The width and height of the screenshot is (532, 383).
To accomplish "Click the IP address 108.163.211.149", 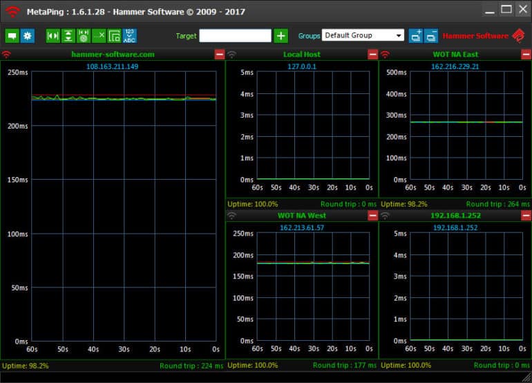I will pyautogui.click(x=113, y=66).
